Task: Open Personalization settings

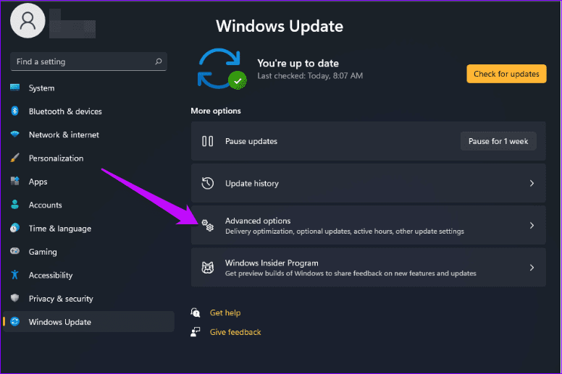Action: coord(88,158)
